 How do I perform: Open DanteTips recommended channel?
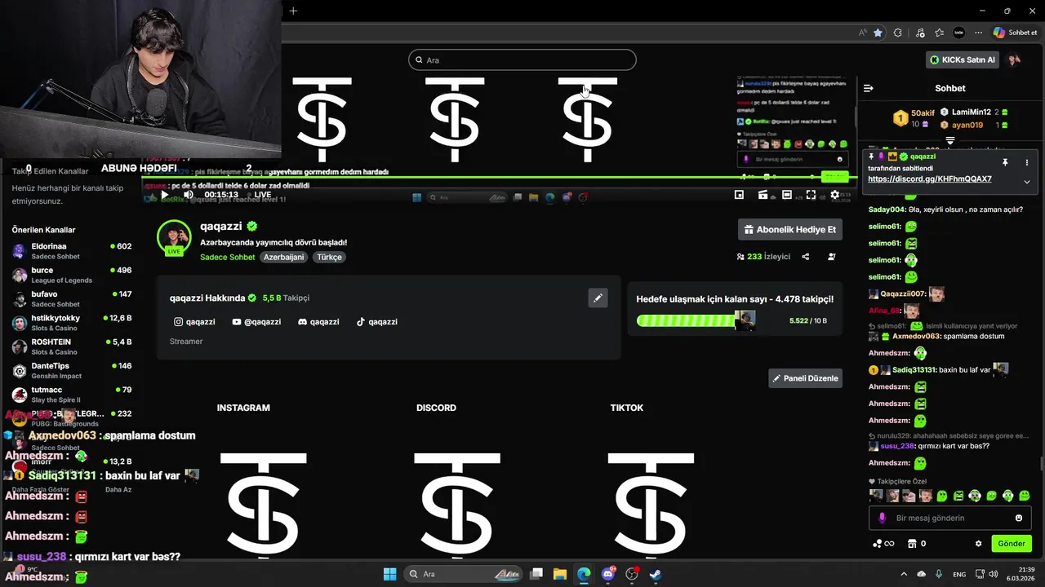pos(72,371)
